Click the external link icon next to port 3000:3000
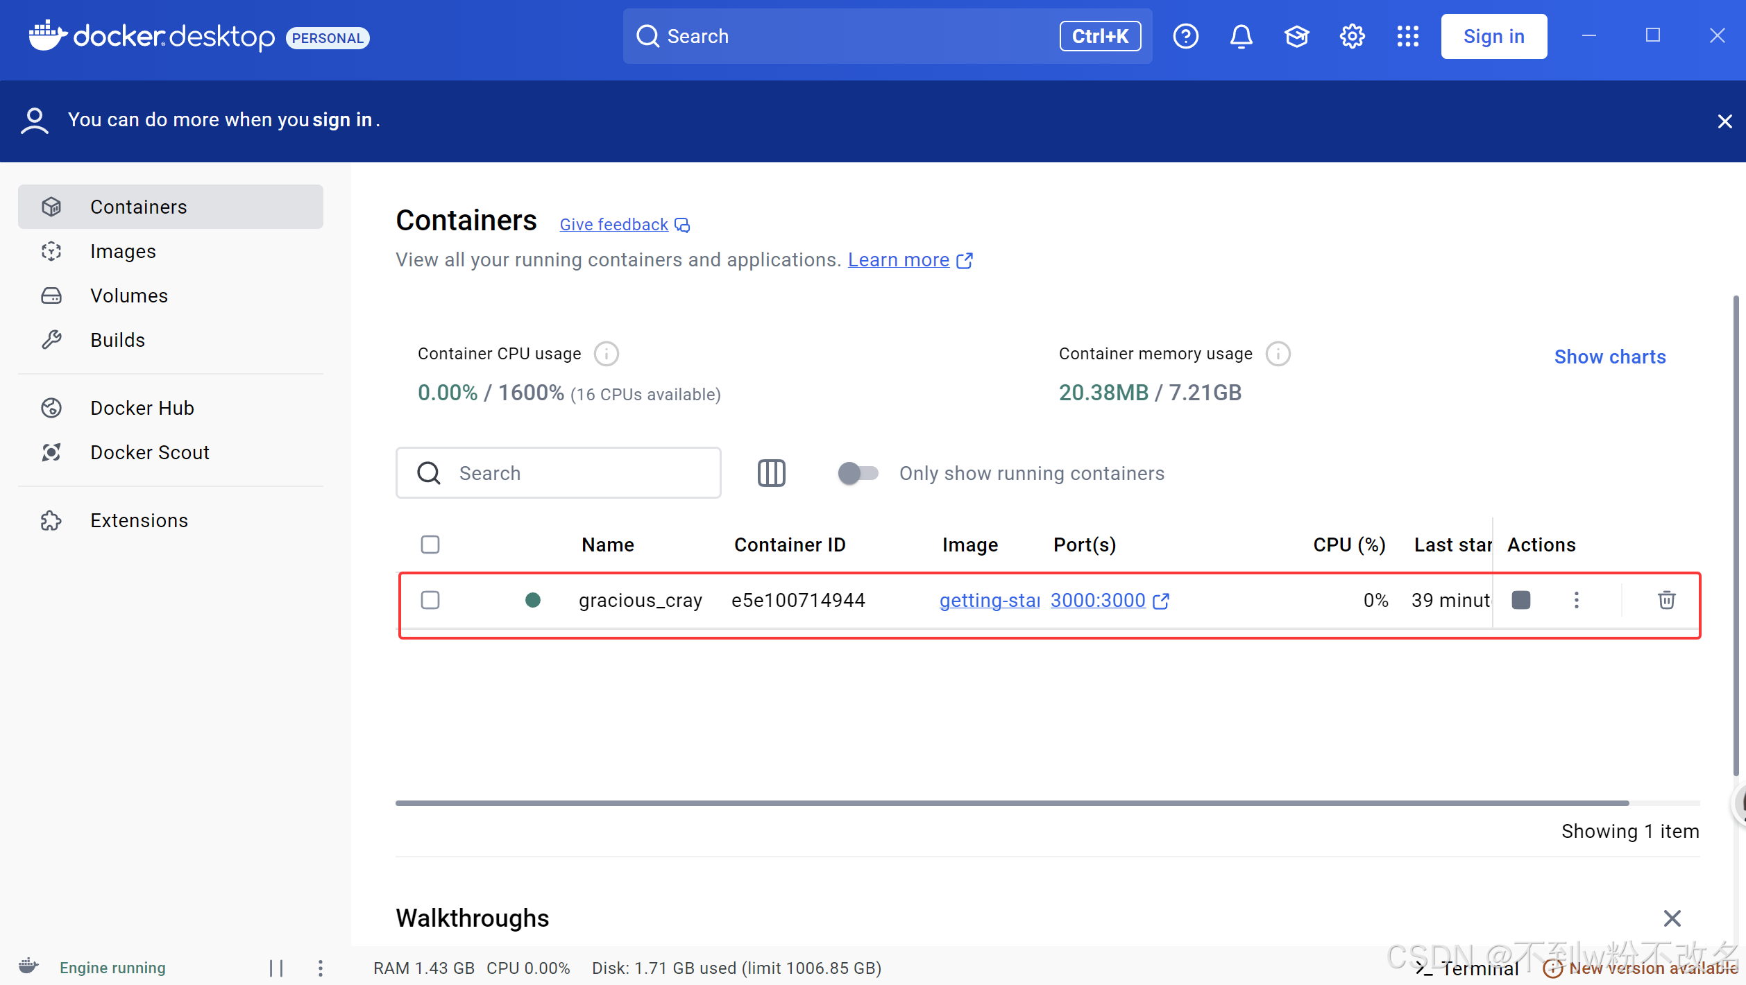The image size is (1746, 985). [x=1160, y=601]
